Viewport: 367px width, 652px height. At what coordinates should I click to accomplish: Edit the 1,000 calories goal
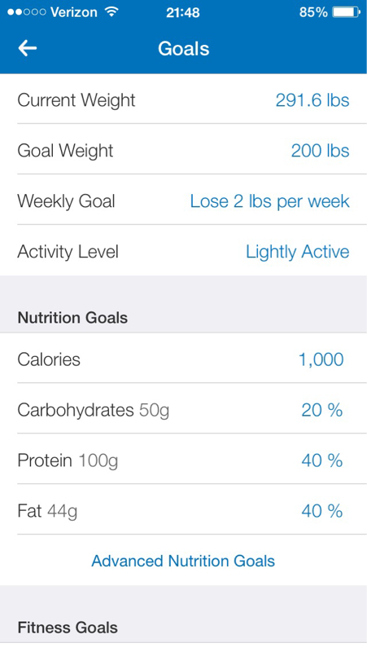(x=321, y=359)
